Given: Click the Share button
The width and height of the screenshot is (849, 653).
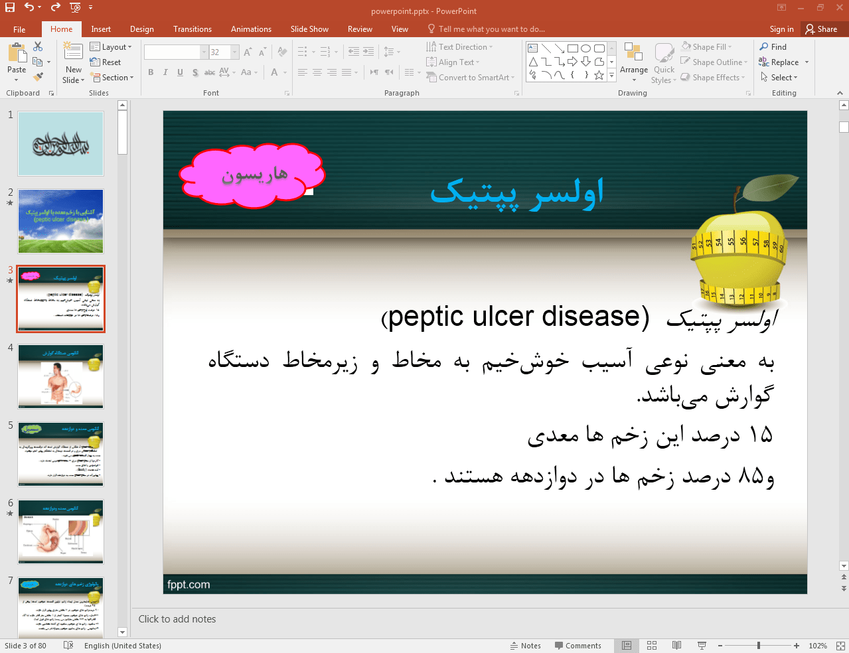Looking at the screenshot, I should [821, 29].
